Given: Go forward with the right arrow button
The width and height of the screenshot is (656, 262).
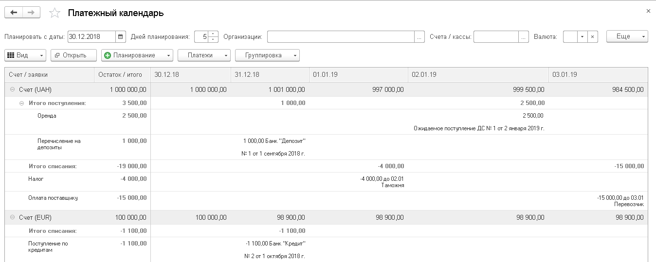Looking at the screenshot, I should point(32,13).
